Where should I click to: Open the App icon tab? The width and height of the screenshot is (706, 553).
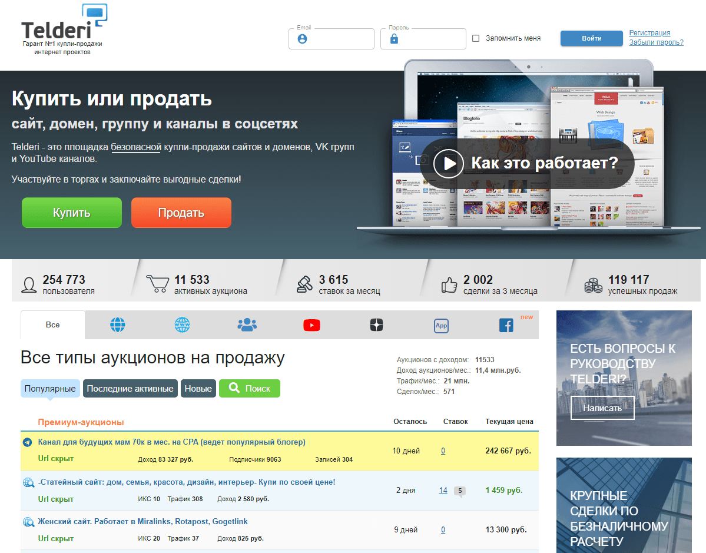point(441,326)
